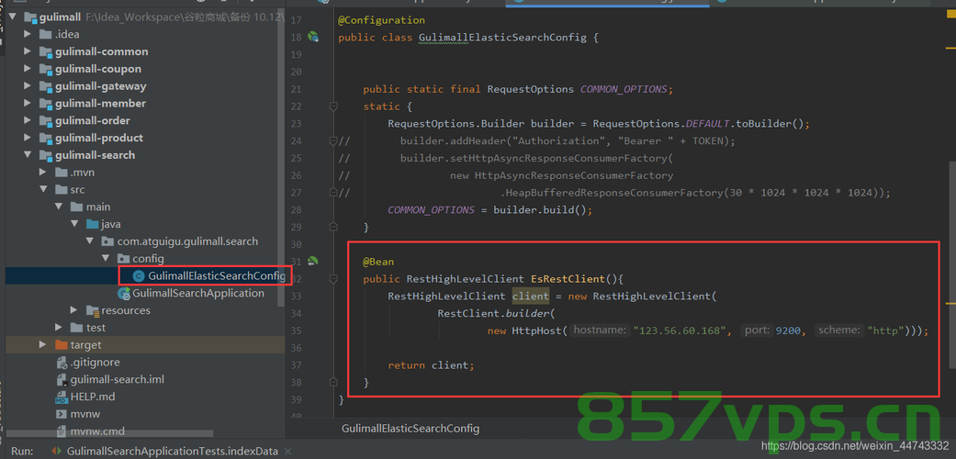The height and width of the screenshot is (459, 956).
Task: Click the highlighted client variable on line 33
Action: 531,297
